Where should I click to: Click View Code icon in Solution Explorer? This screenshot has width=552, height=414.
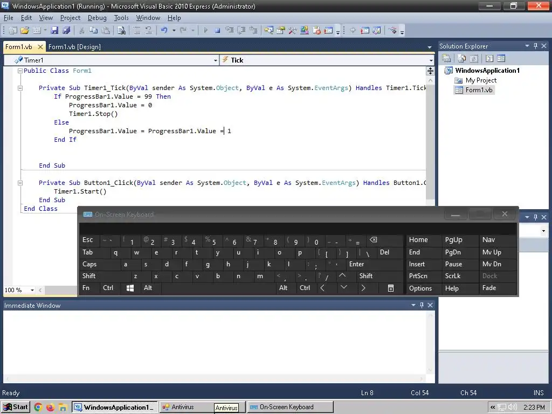489,58
